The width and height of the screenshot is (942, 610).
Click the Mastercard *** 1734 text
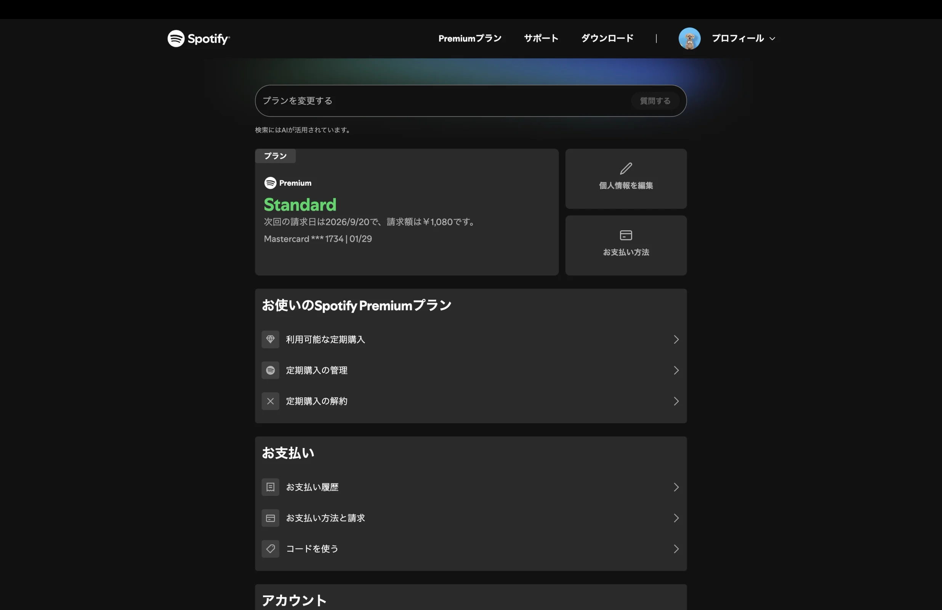(318, 239)
